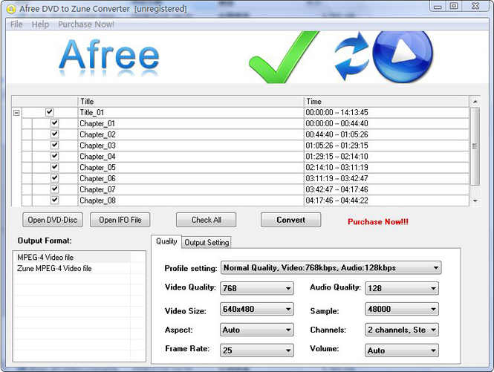Expand the Frame Rate dropdown
494x372 pixels.
coord(257,350)
